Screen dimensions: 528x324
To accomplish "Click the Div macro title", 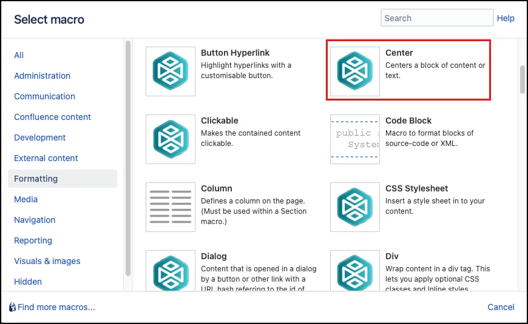I will [x=392, y=256].
